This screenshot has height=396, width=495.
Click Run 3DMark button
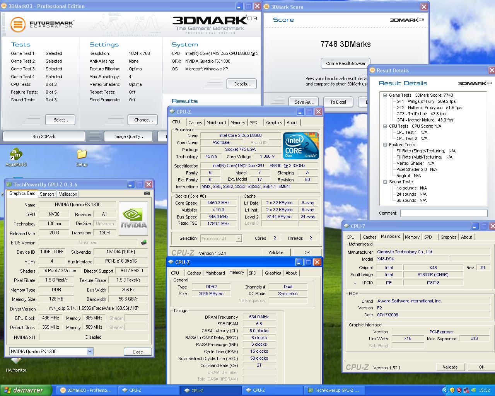coord(44,137)
